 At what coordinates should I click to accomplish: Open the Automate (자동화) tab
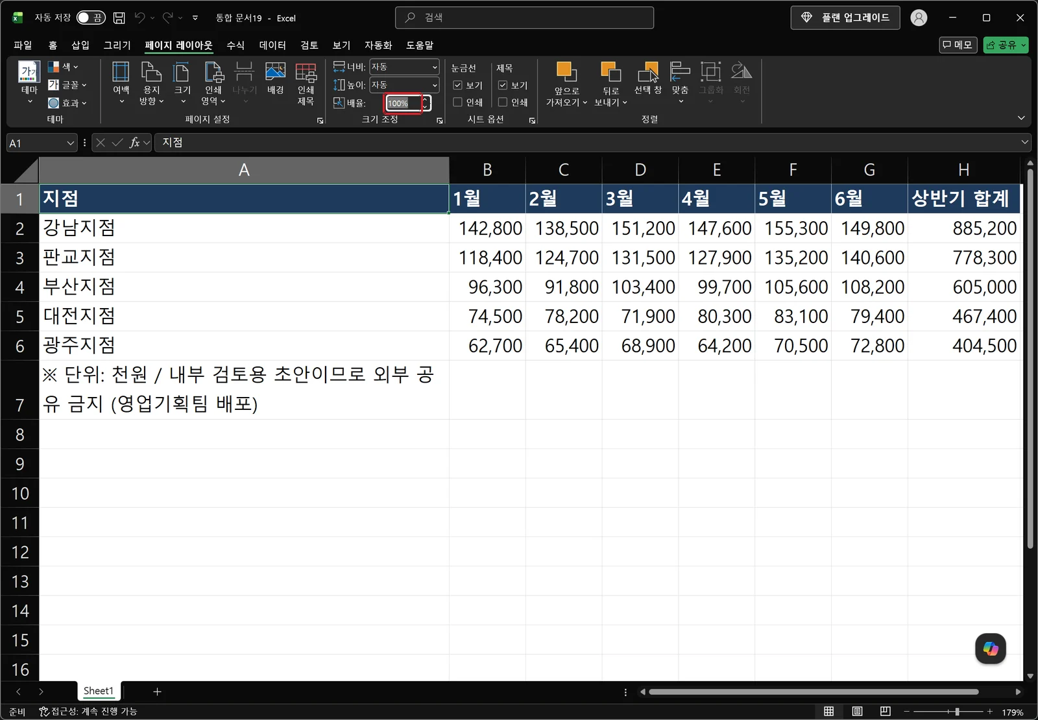click(378, 45)
